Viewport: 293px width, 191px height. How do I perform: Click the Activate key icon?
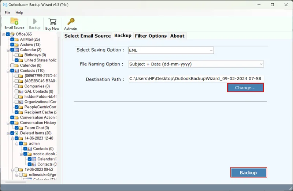pos(70,22)
